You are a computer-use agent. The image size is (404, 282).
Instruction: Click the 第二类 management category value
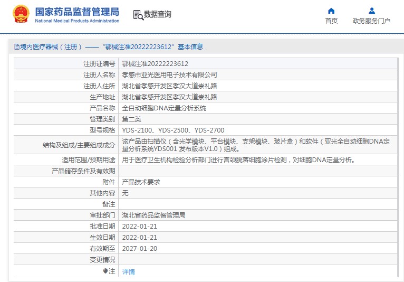[132, 119]
